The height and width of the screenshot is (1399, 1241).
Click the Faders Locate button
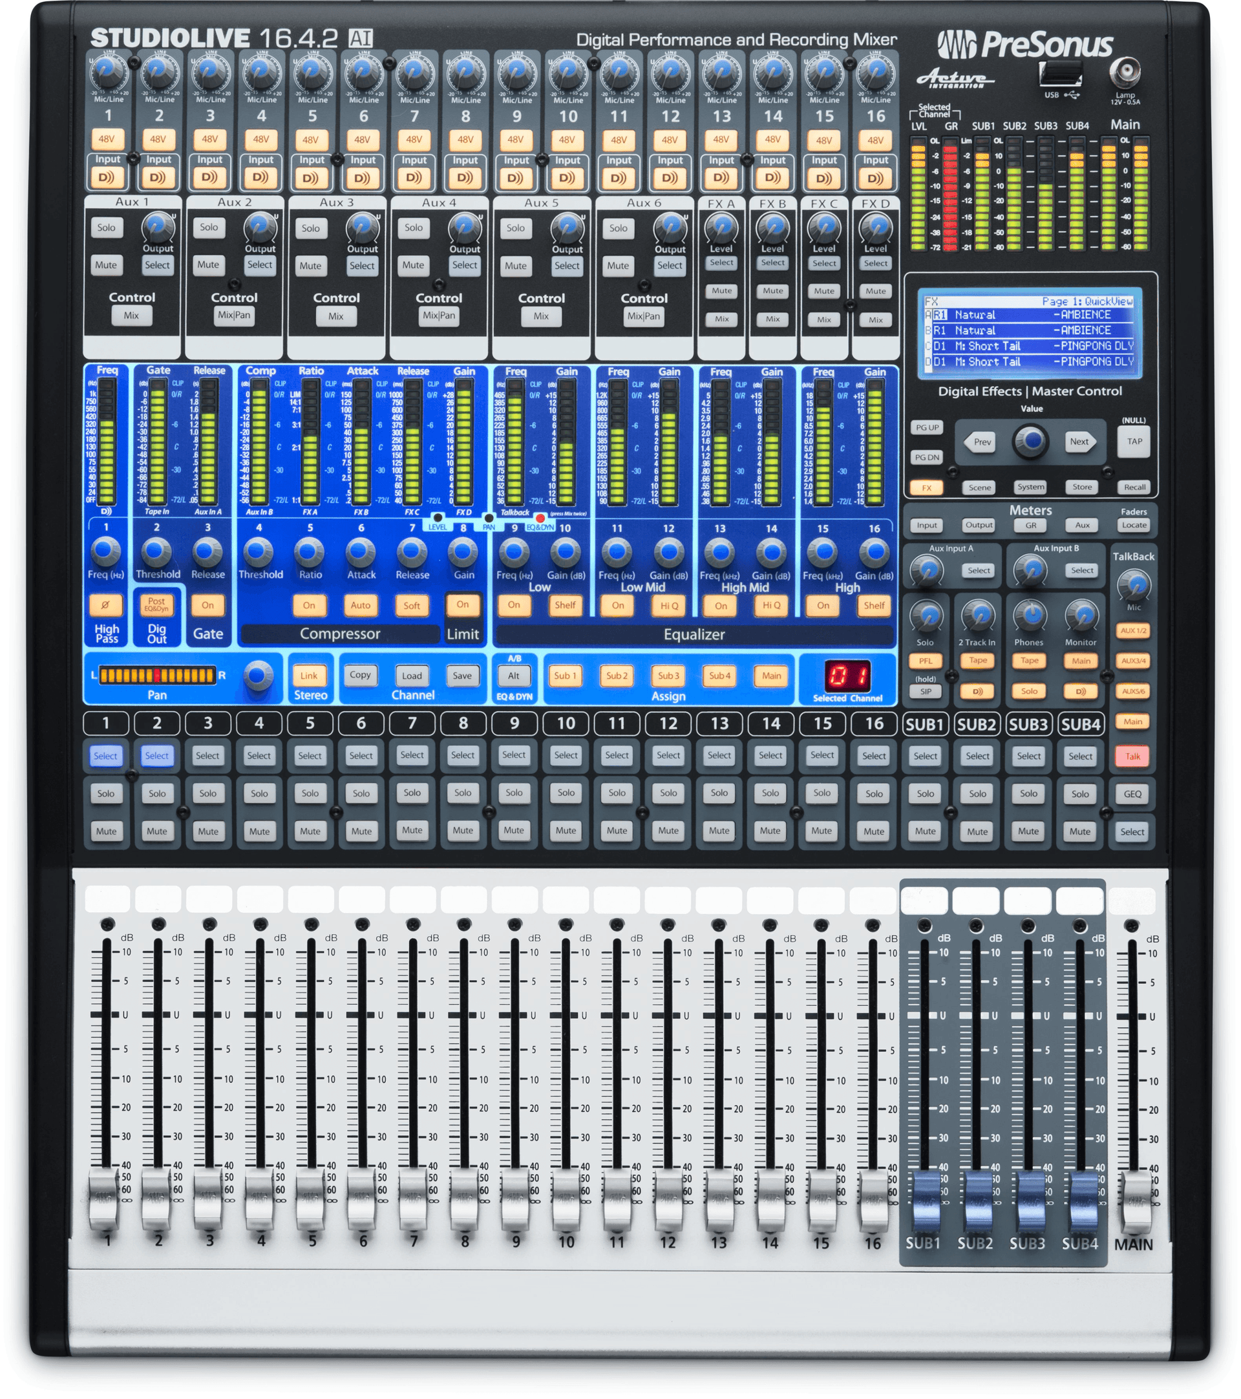[x=1134, y=526]
